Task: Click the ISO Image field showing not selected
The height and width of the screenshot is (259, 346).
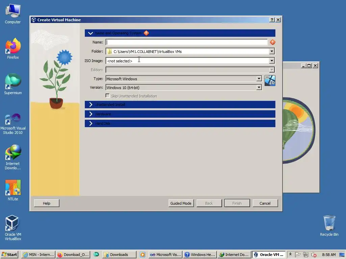Action: point(187,61)
